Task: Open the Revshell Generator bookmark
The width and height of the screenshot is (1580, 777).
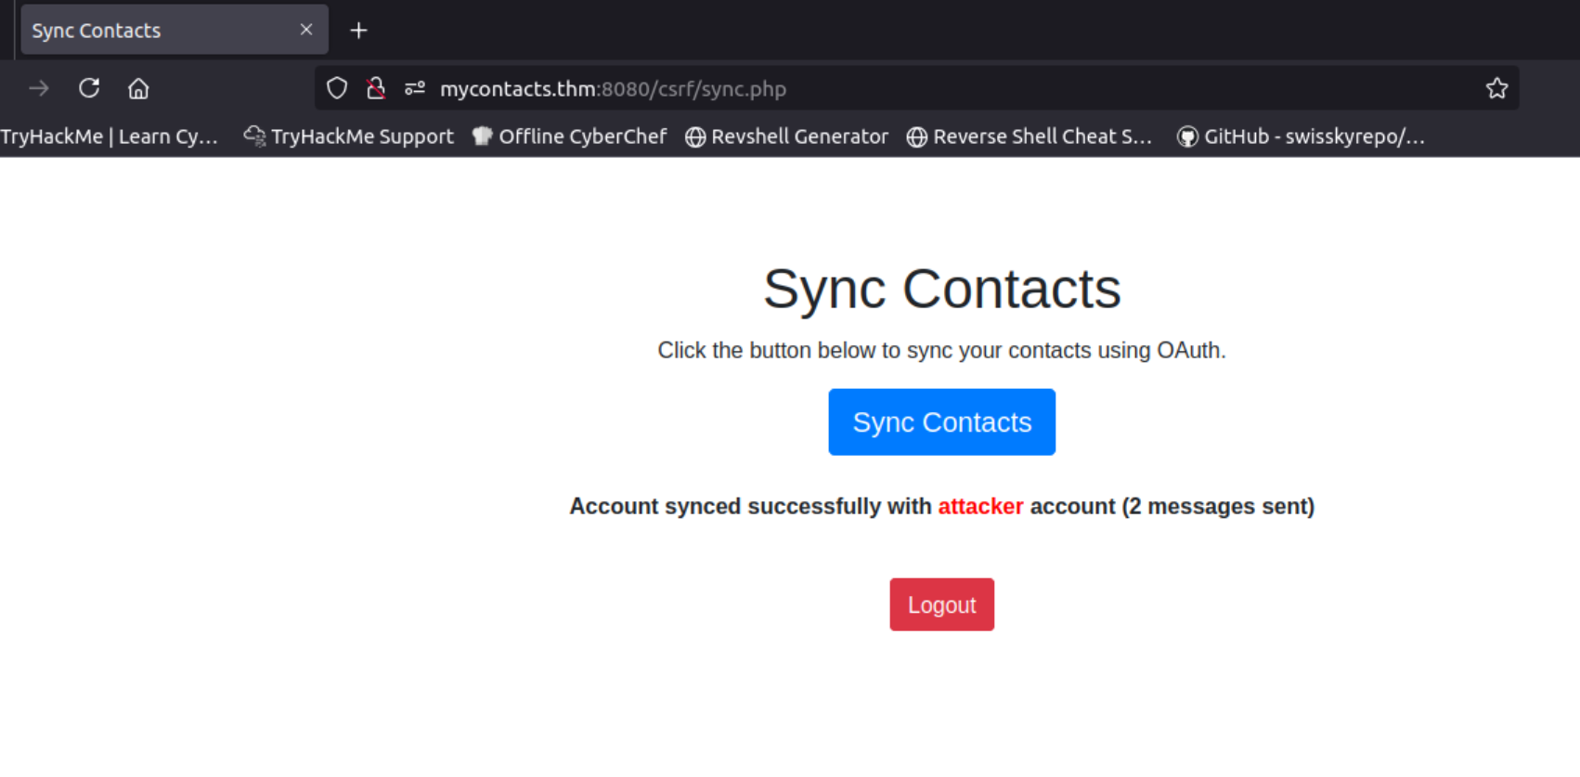Action: tap(787, 136)
